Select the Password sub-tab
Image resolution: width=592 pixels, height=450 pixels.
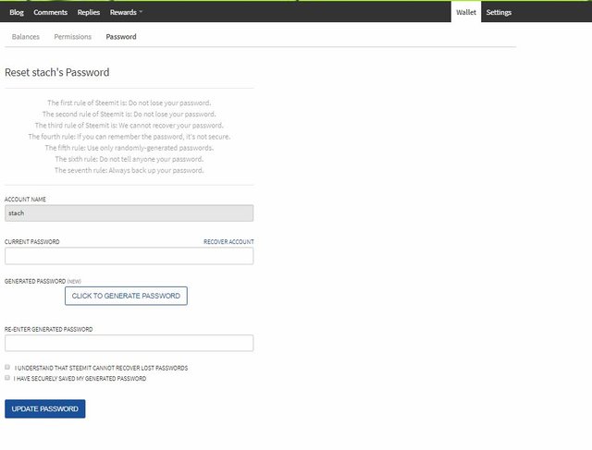[121, 37]
